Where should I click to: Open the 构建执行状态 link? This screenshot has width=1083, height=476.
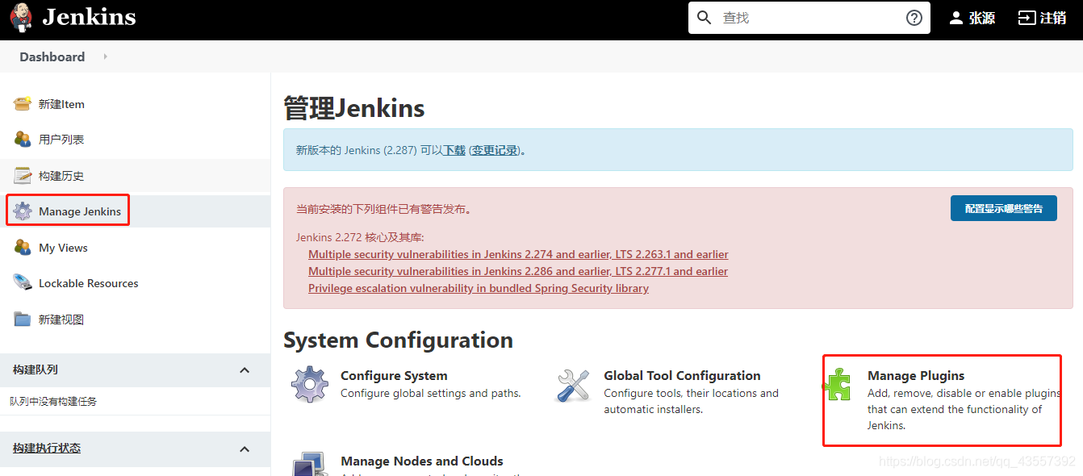[x=47, y=448]
